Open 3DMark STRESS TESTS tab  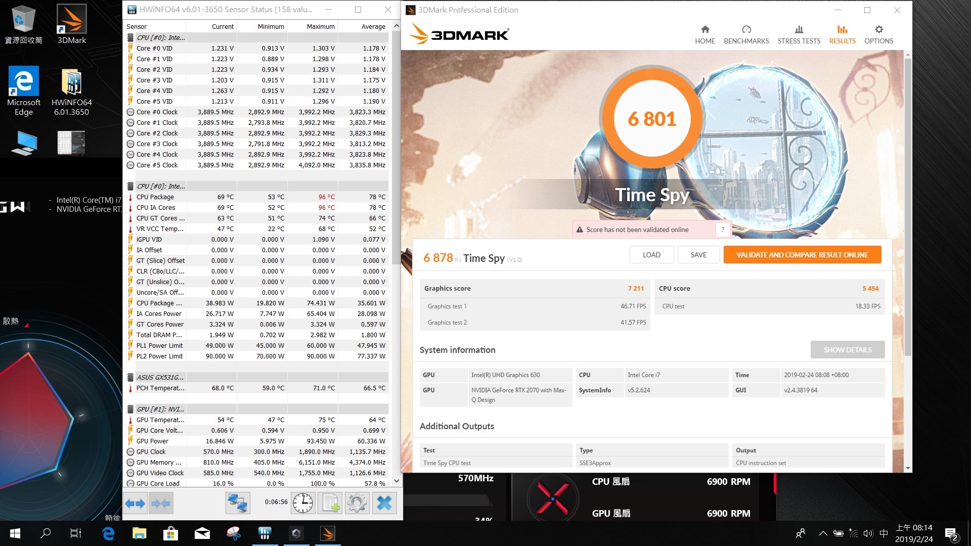point(799,35)
